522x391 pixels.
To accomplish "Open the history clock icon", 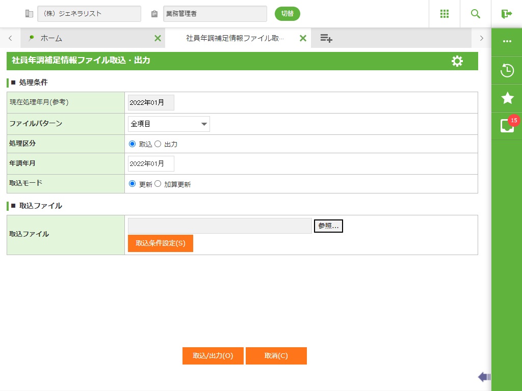I will click(507, 70).
